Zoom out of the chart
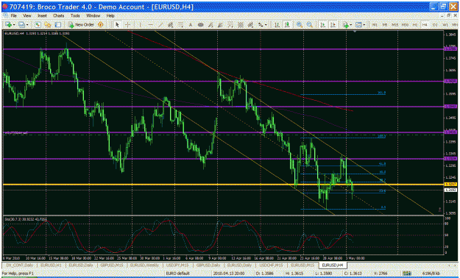The width and height of the screenshot is (460, 278). click(310, 25)
